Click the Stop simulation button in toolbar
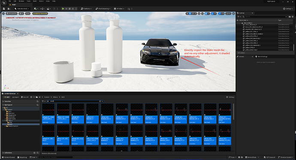The width and height of the screenshot is (296, 160). pos(69,9)
